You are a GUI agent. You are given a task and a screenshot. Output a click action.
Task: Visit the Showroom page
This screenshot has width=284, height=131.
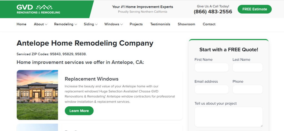click(186, 24)
